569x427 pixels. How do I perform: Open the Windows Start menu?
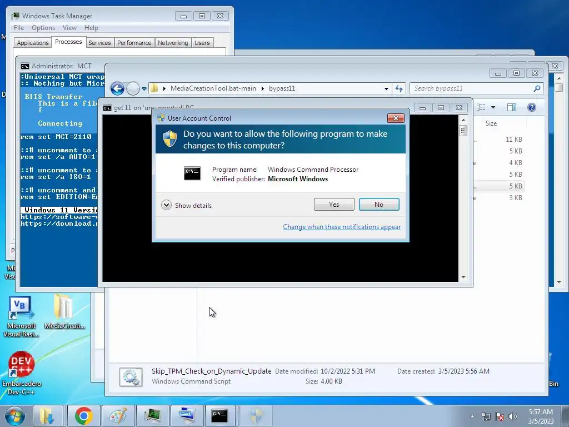coord(15,416)
